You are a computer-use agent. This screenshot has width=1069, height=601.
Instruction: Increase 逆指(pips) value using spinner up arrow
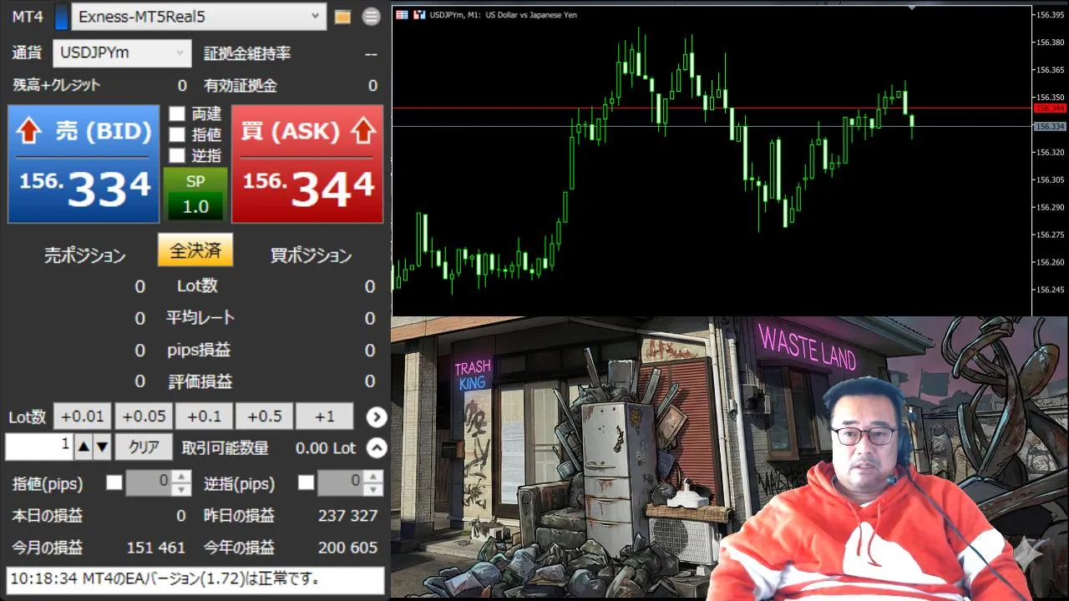pos(375,477)
